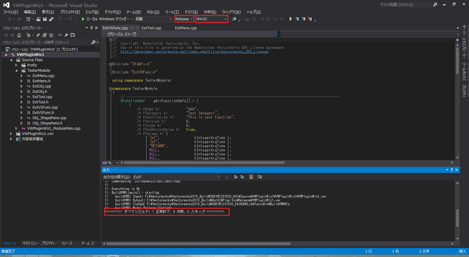Open the 自動 debug type dropdown

(x=154, y=19)
